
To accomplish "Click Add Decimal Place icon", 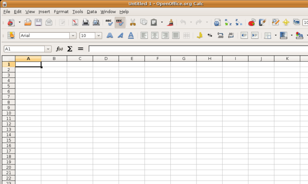I will click(220, 36).
